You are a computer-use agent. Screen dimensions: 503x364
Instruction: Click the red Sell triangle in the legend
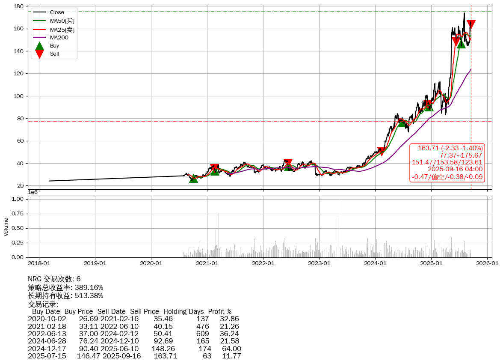[39, 54]
